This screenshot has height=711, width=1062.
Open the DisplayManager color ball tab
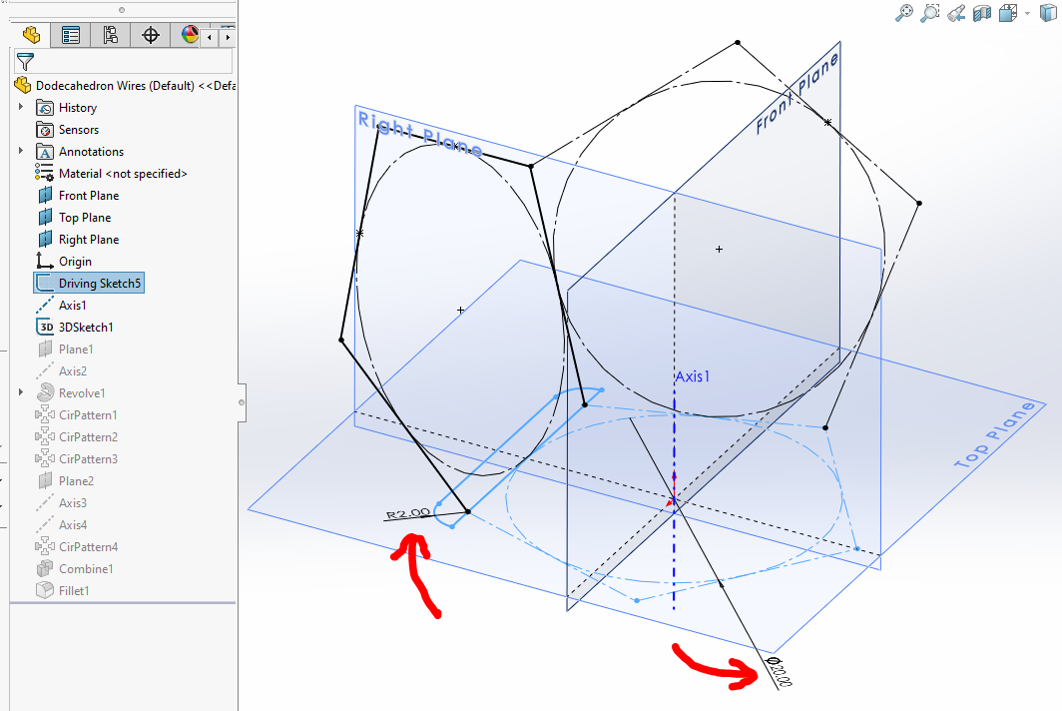tap(189, 35)
